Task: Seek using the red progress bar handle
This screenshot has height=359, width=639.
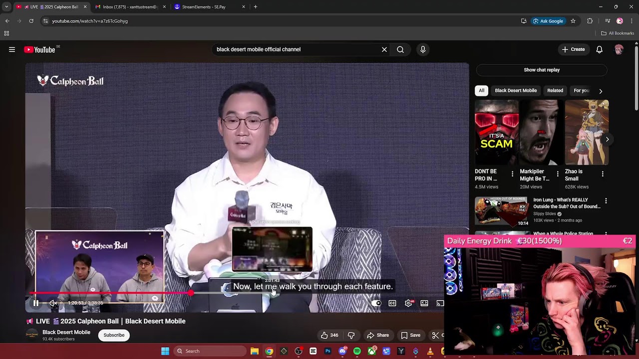Action: (191, 293)
